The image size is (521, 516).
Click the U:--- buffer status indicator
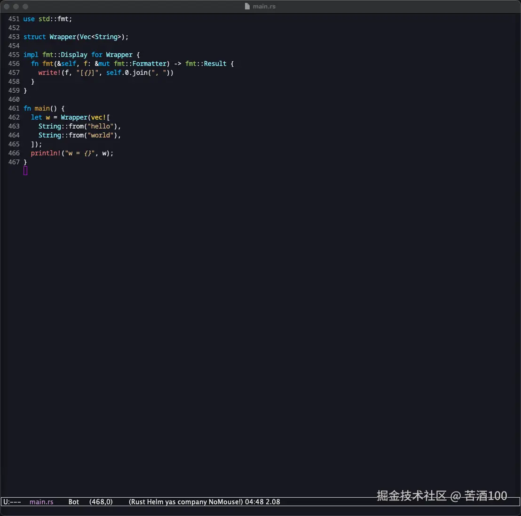[12, 502]
